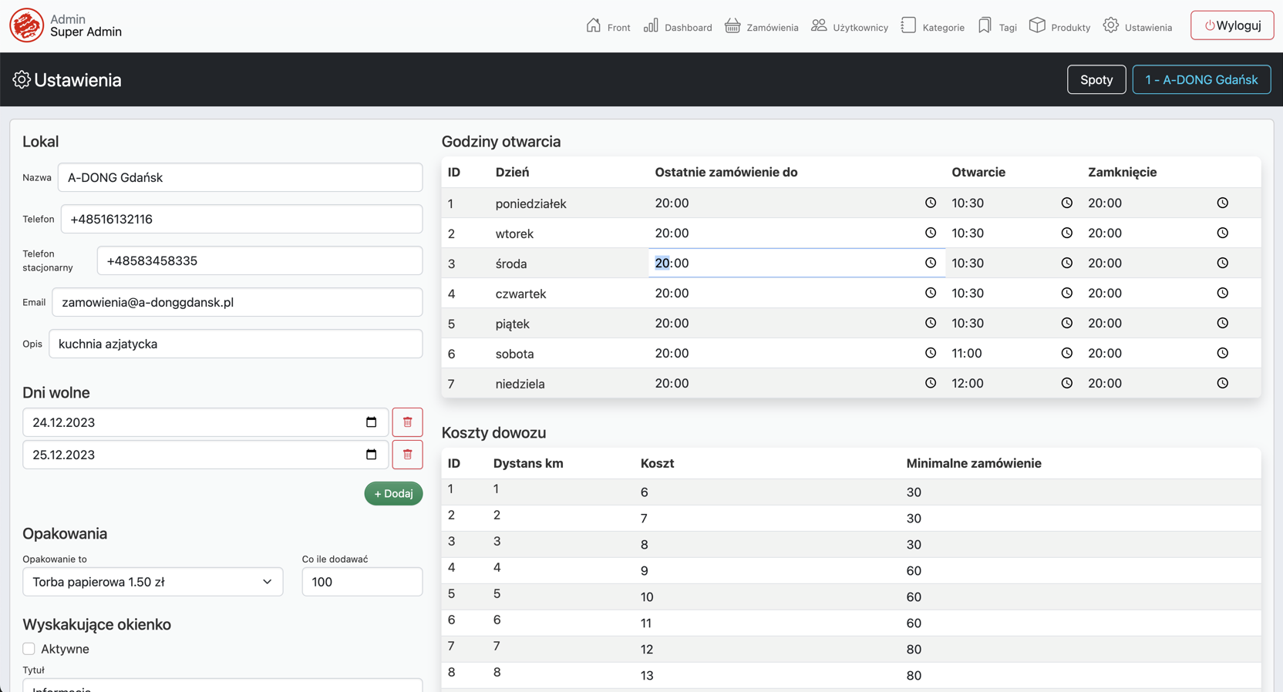Image resolution: width=1283 pixels, height=692 pixels.
Task: Click the Wyloguj logout button
Action: click(x=1231, y=25)
